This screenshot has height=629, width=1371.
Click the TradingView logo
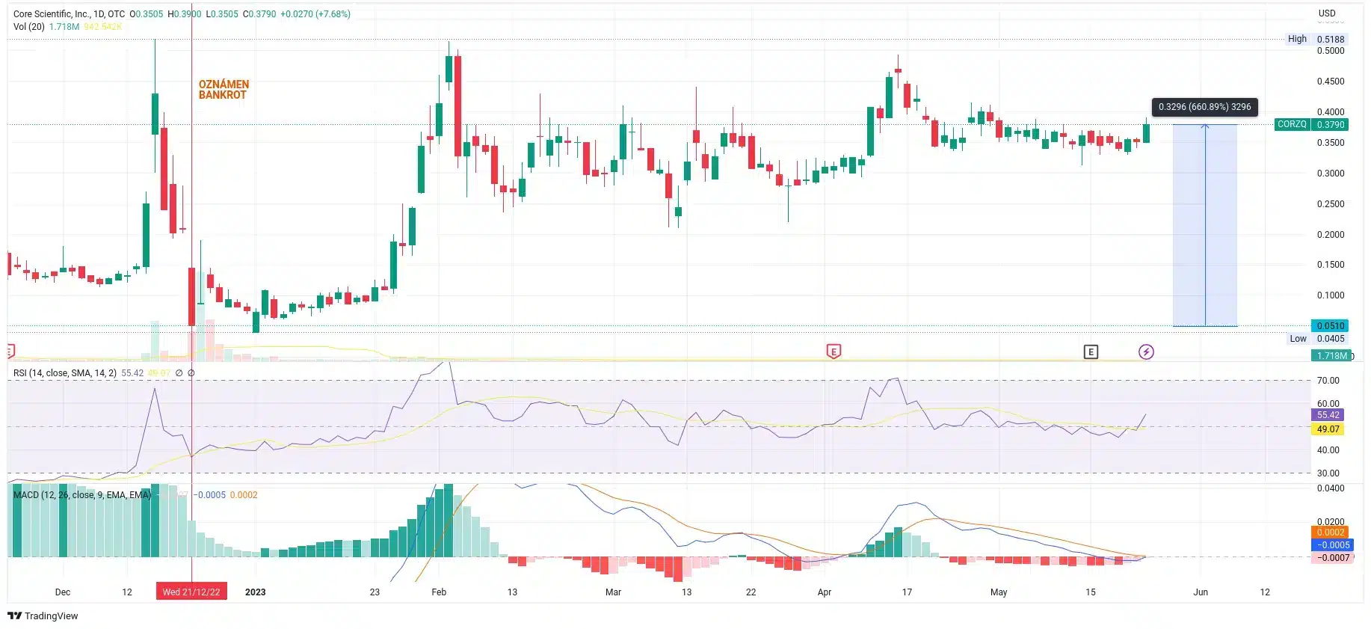click(x=43, y=616)
